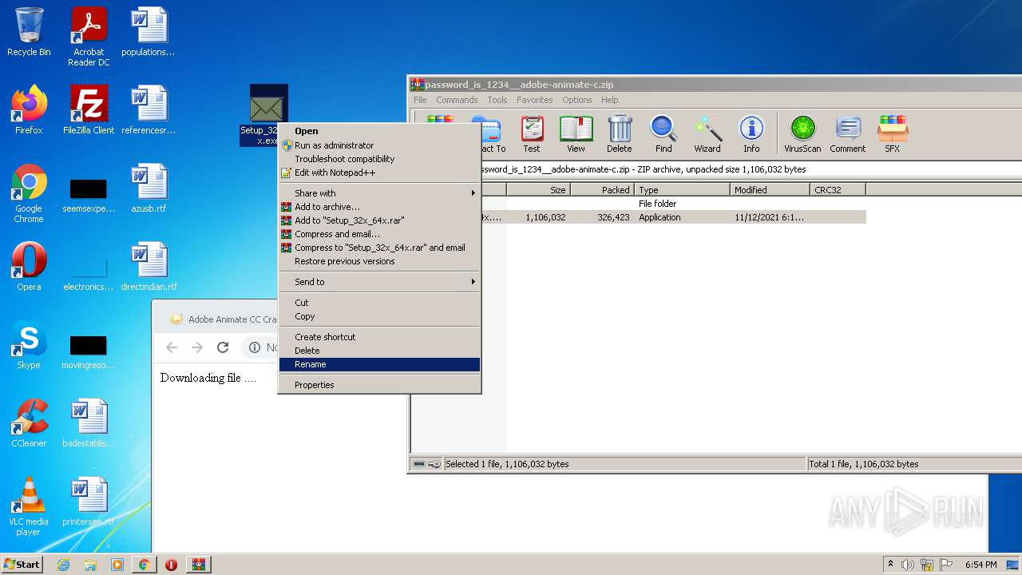Choose Create shortcut
The width and height of the screenshot is (1022, 575).
[379, 337]
